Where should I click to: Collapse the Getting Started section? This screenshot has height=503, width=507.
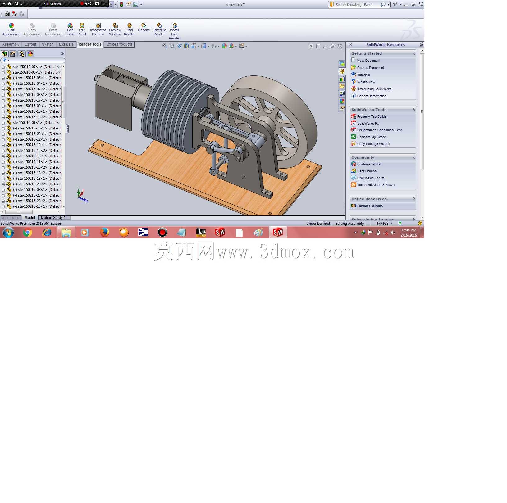(413, 53)
